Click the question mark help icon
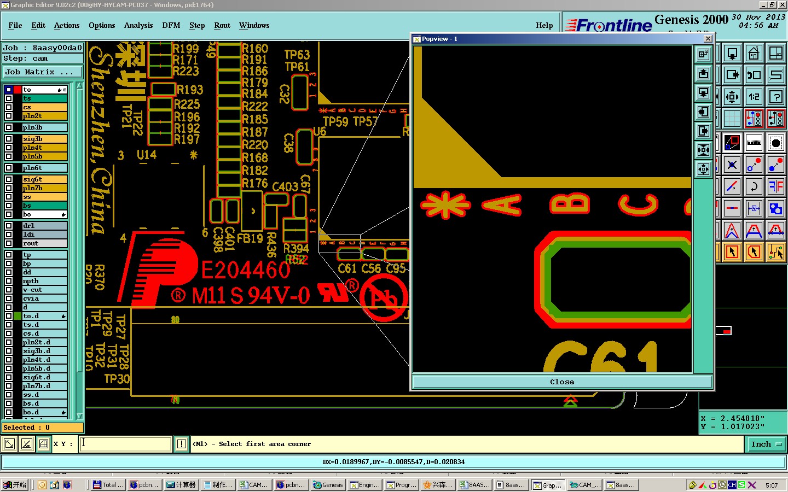The width and height of the screenshot is (788, 492). click(x=776, y=97)
